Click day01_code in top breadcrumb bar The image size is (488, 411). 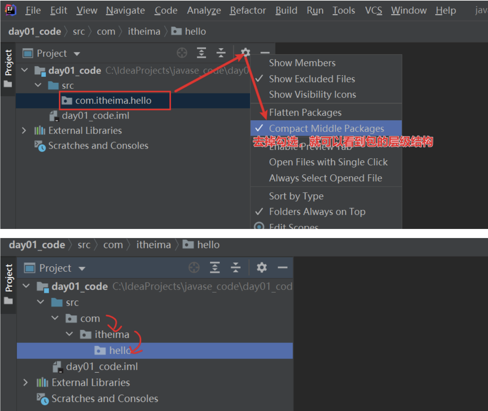pos(34,31)
